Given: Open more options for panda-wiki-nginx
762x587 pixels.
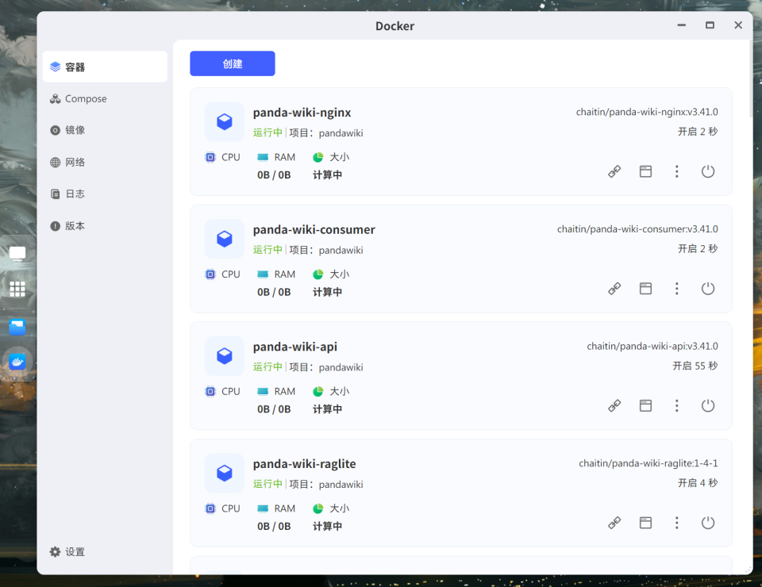Looking at the screenshot, I should coord(676,171).
